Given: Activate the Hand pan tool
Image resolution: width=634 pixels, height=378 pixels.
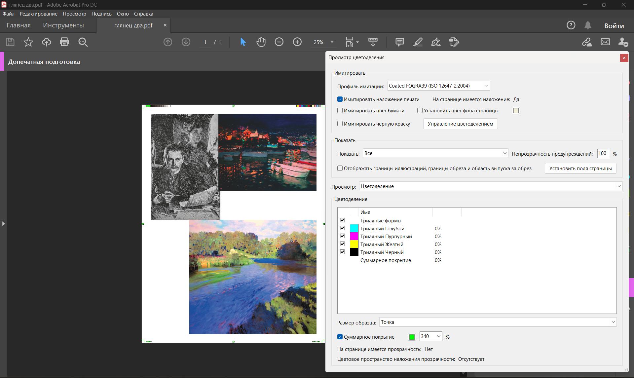Looking at the screenshot, I should (x=261, y=42).
